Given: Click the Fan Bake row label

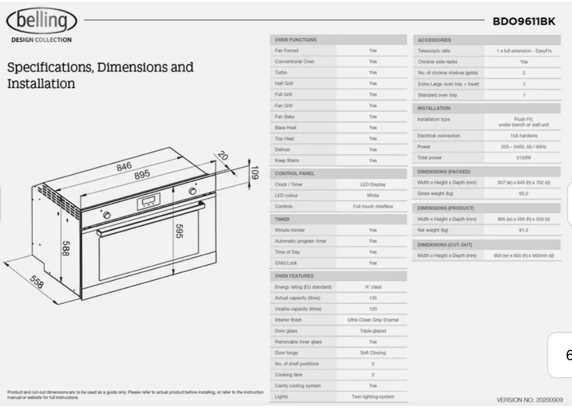Looking at the screenshot, I should (x=284, y=116).
